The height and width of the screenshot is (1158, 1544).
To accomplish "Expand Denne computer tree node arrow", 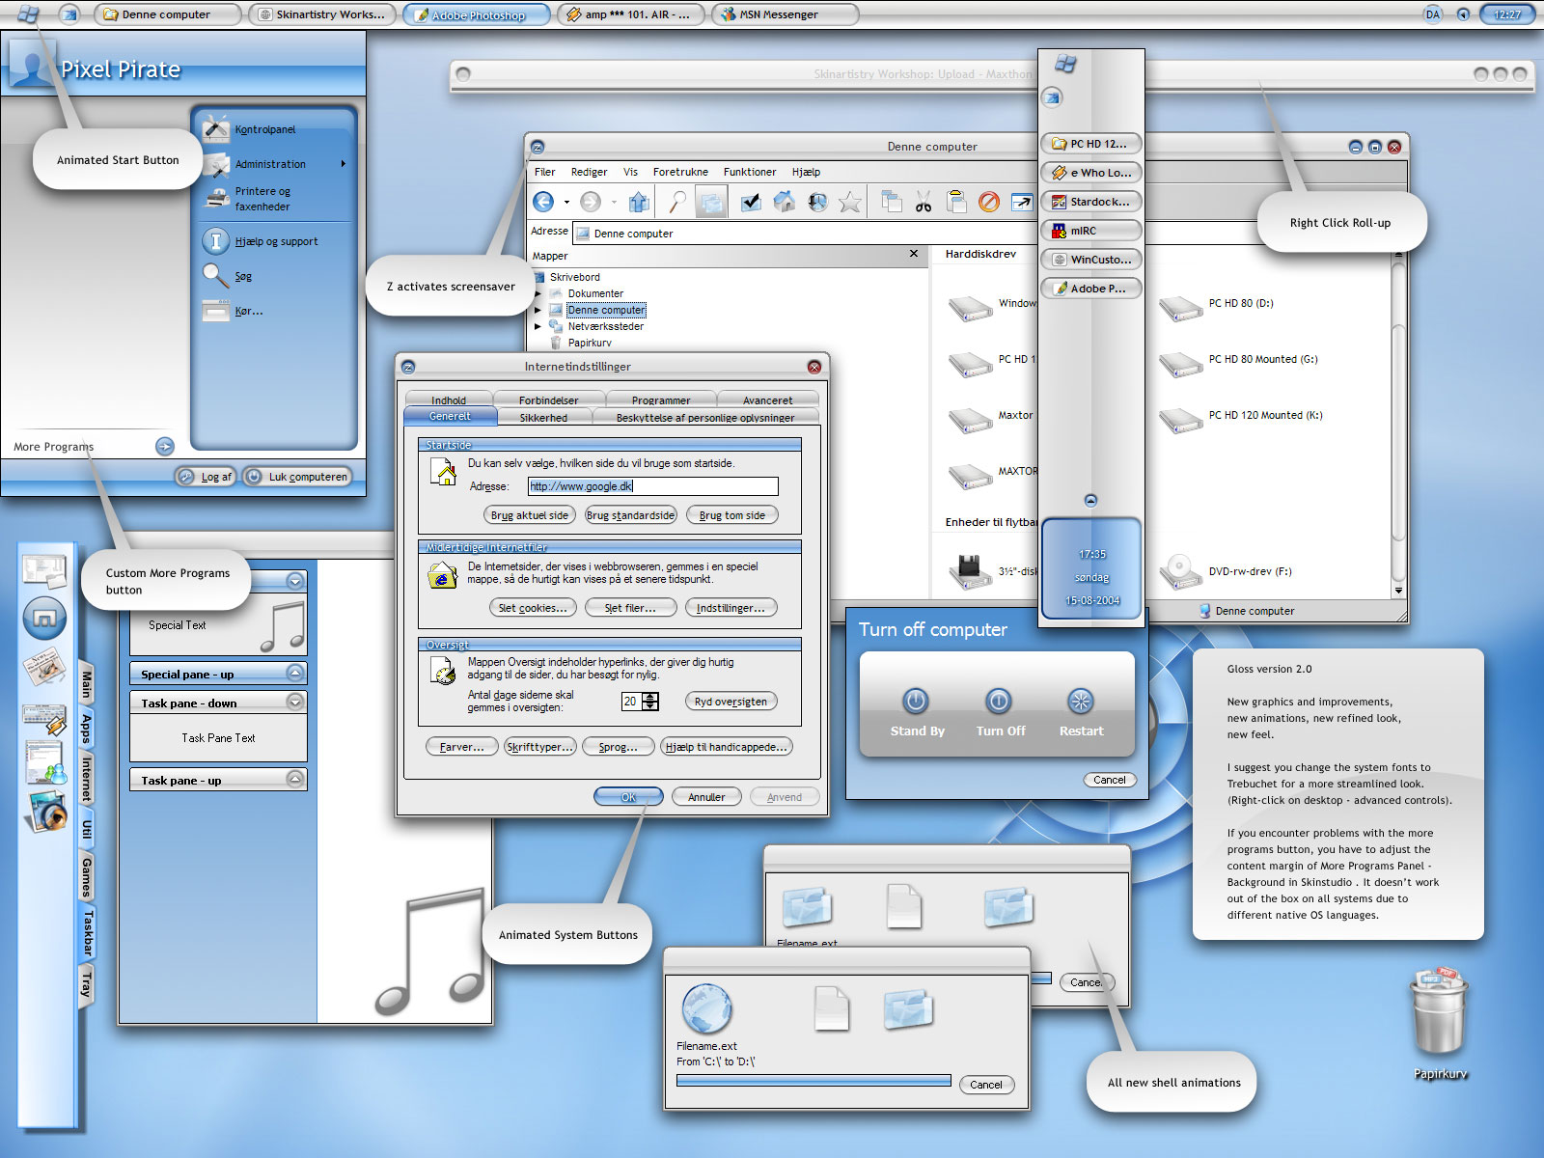I will [x=538, y=310].
